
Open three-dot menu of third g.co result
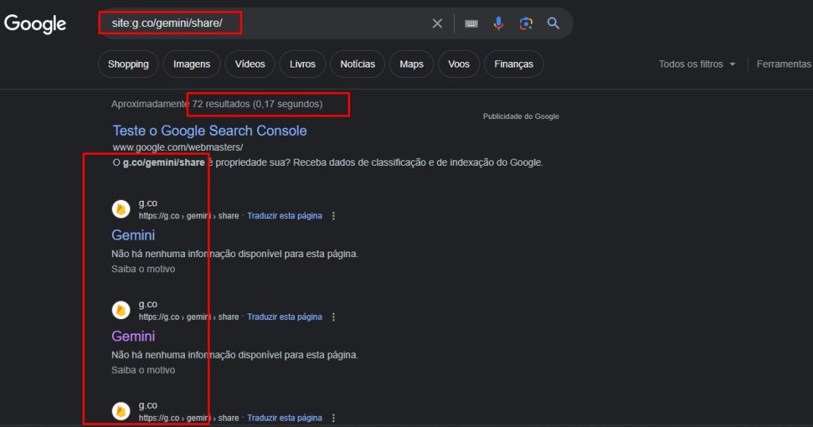click(x=333, y=417)
